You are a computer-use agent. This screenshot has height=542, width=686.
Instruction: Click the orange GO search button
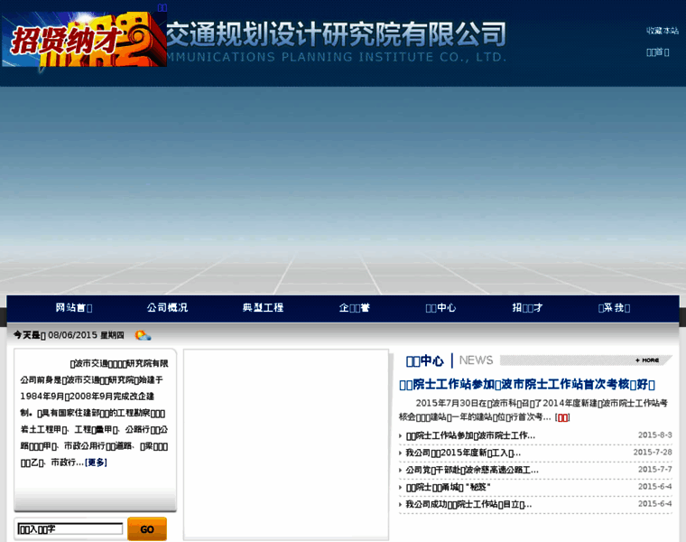click(x=147, y=528)
